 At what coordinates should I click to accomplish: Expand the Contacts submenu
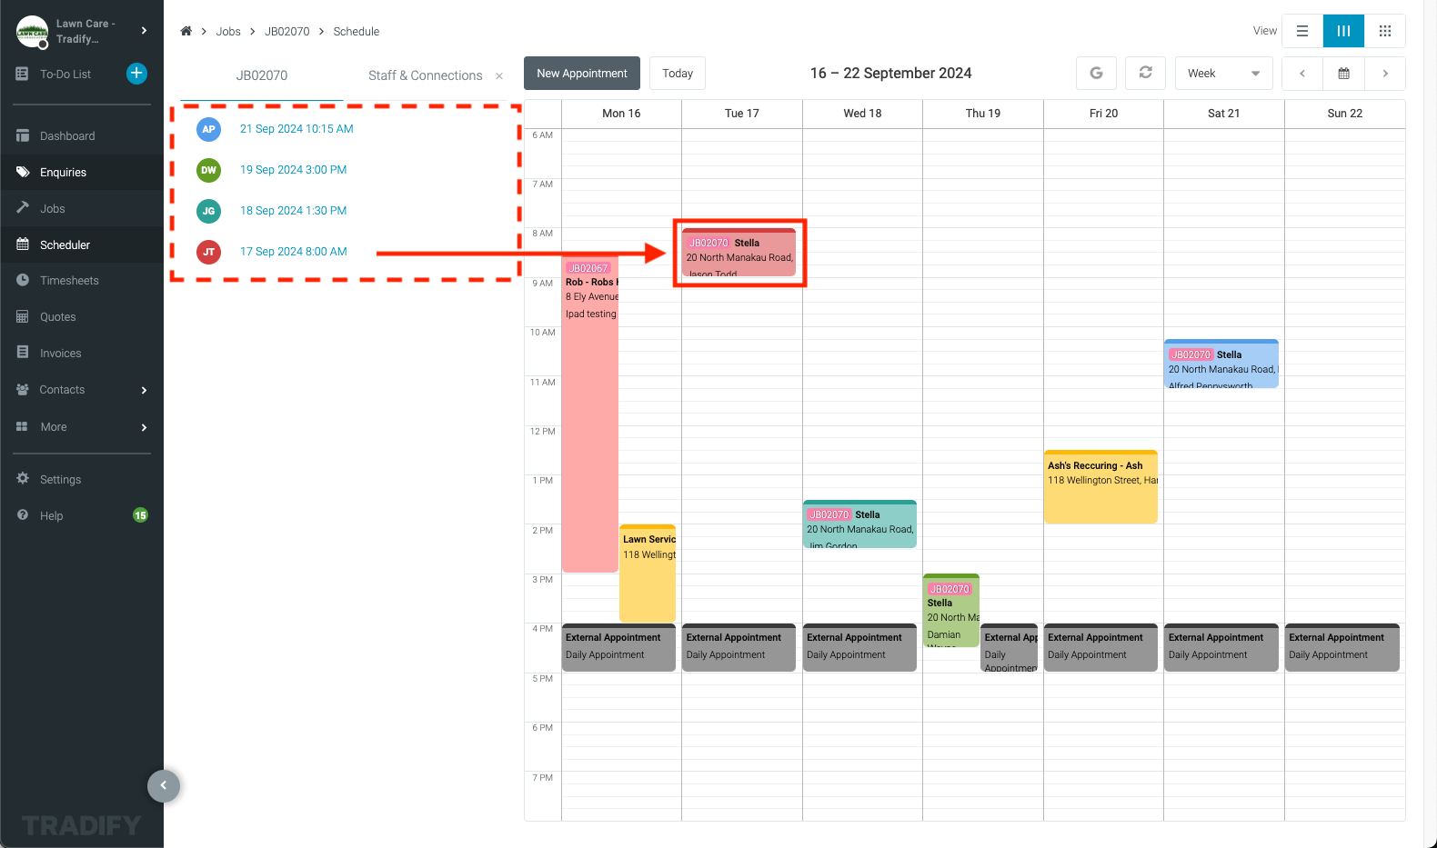pos(144,390)
